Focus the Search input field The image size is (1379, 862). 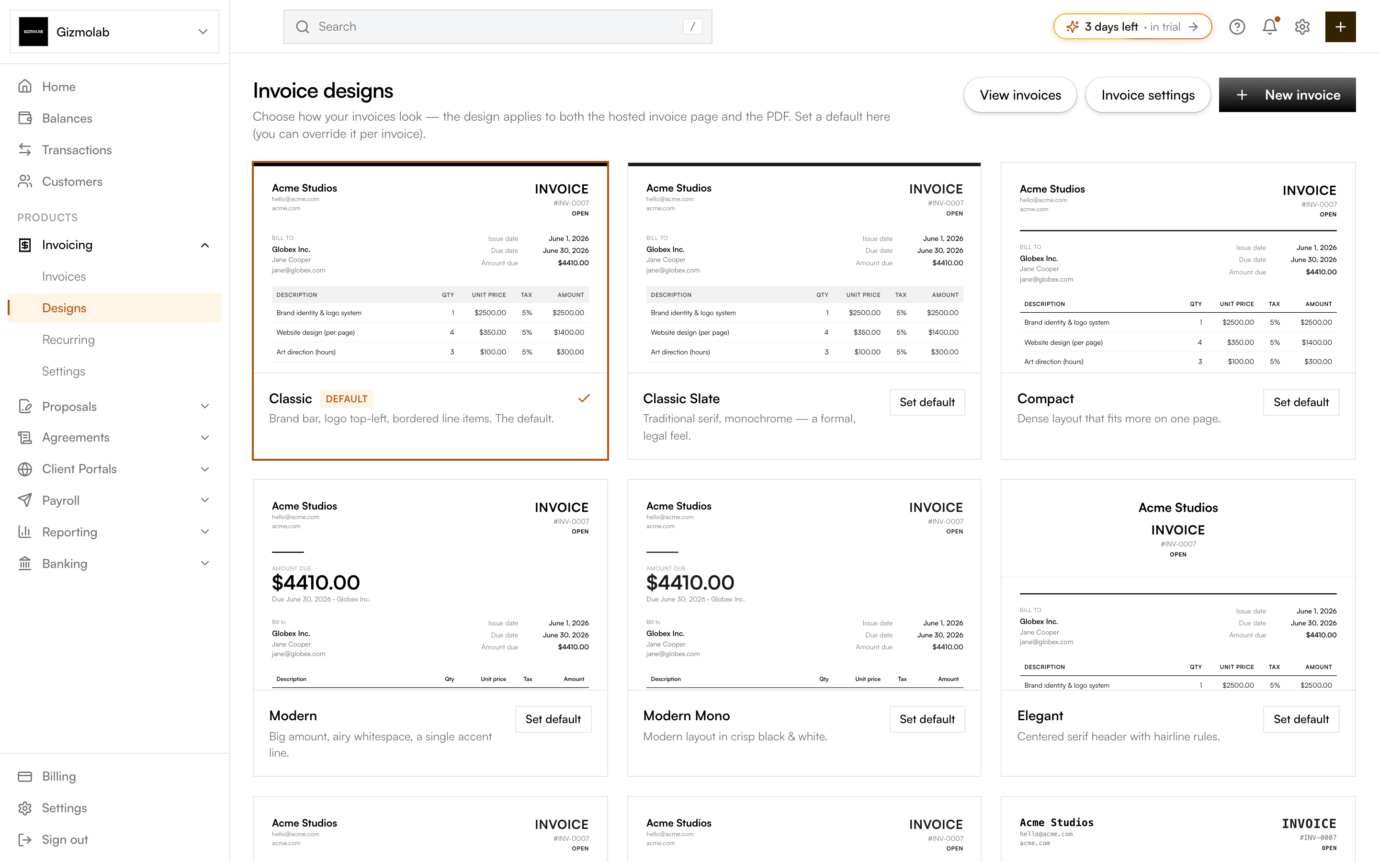pos(497,27)
